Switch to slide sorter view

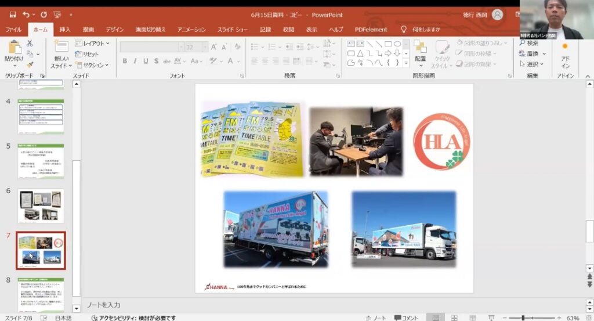(x=454, y=318)
